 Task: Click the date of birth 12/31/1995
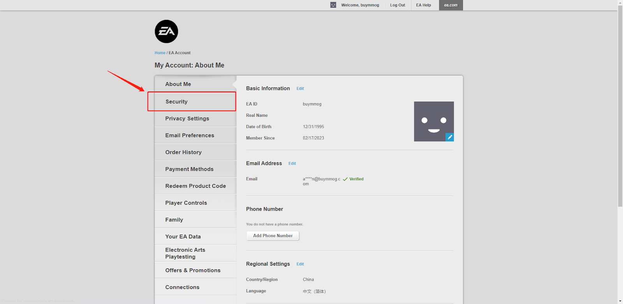click(313, 127)
